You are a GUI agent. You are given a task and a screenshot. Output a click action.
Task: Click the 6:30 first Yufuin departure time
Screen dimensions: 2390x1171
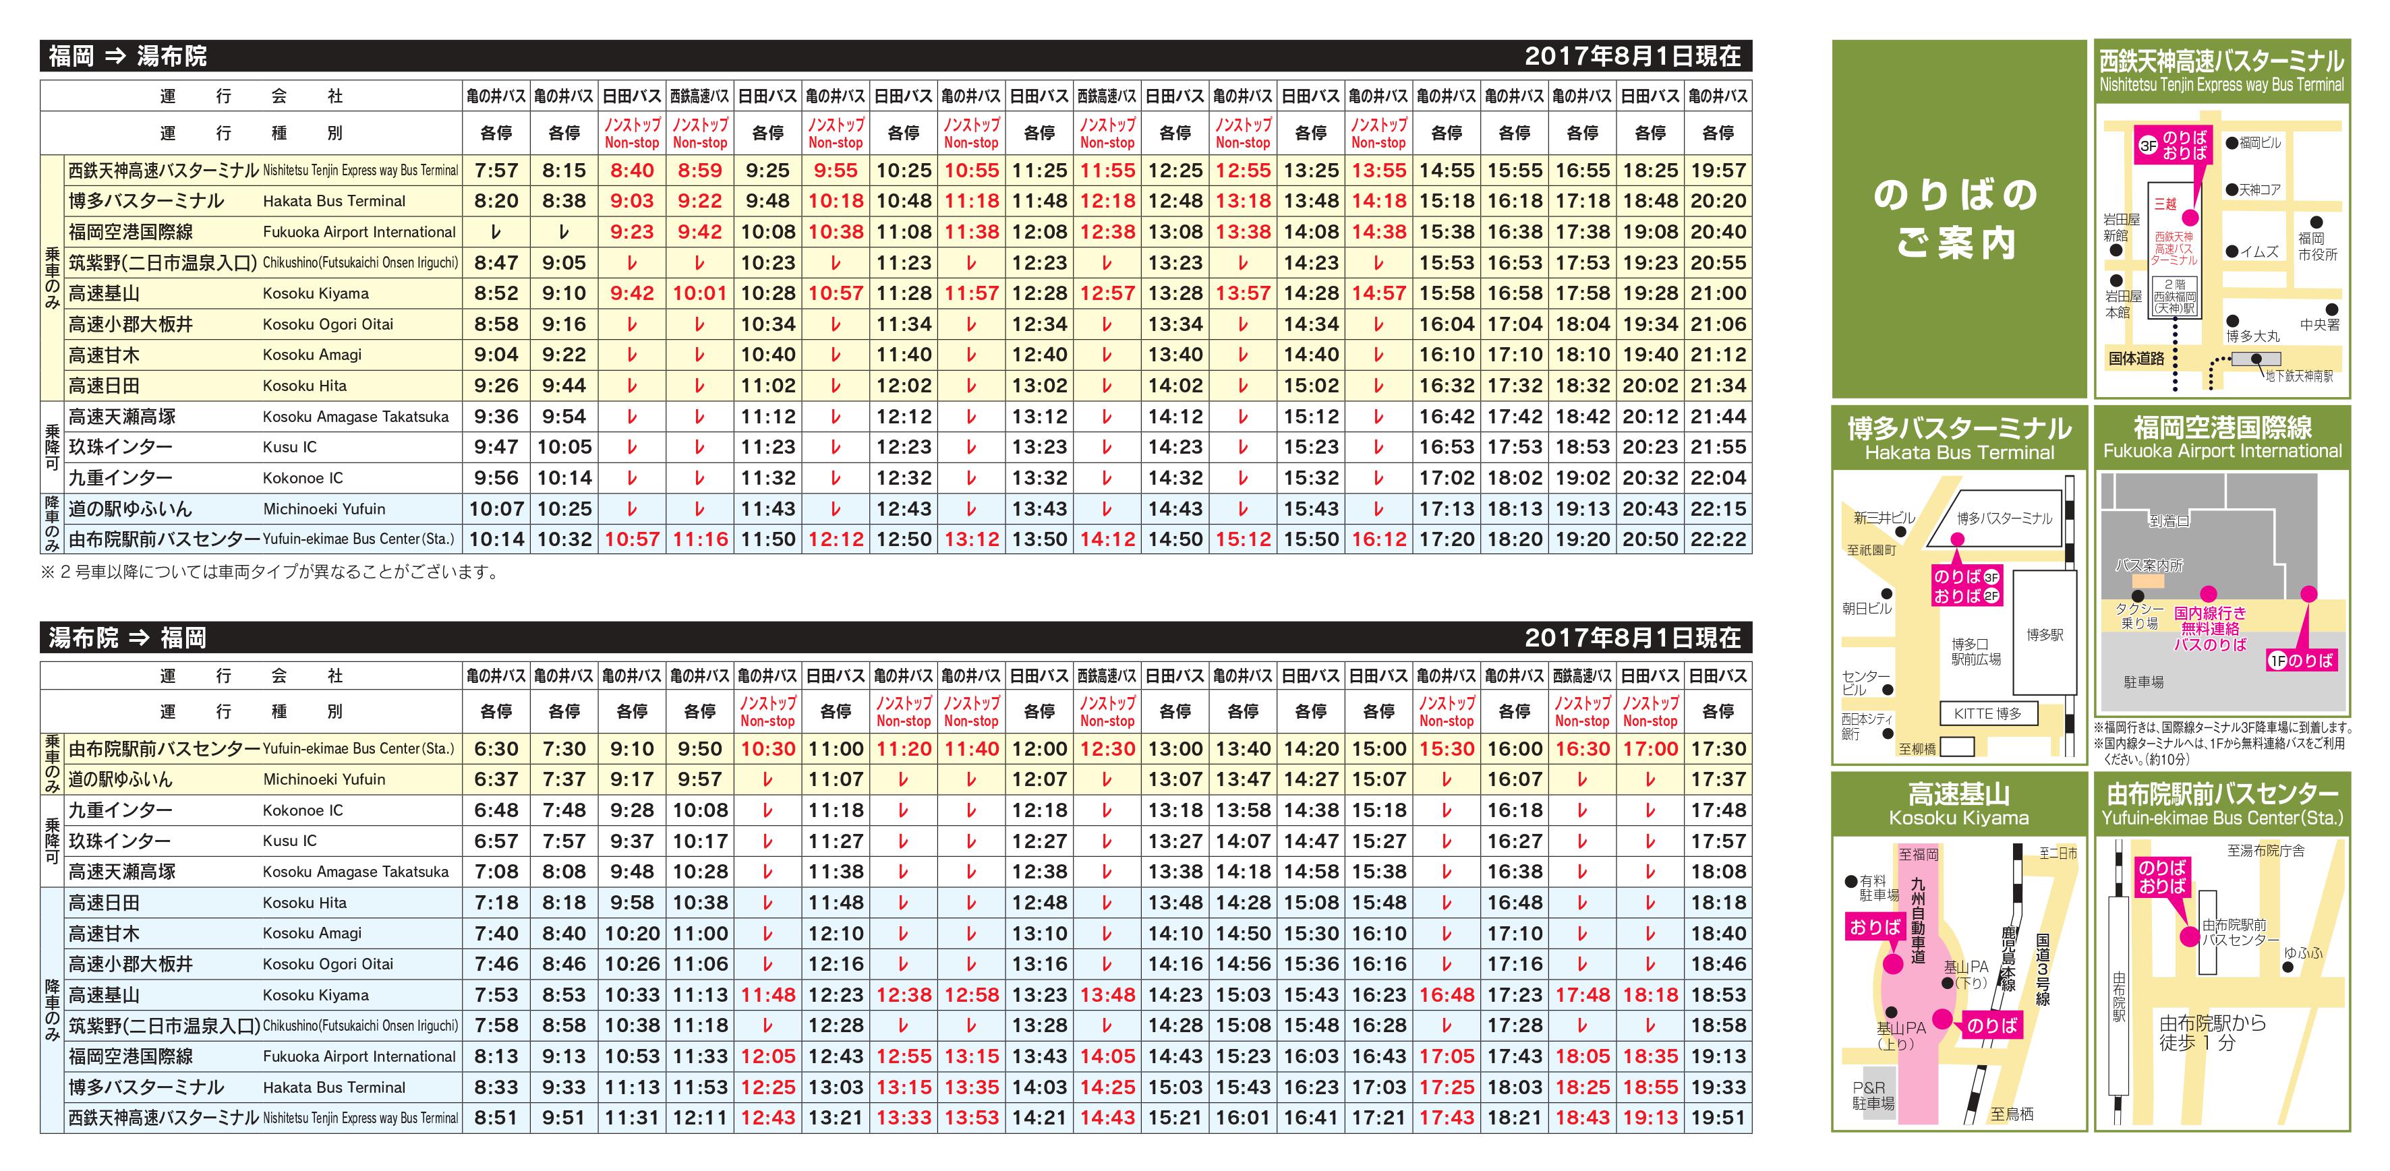[496, 748]
